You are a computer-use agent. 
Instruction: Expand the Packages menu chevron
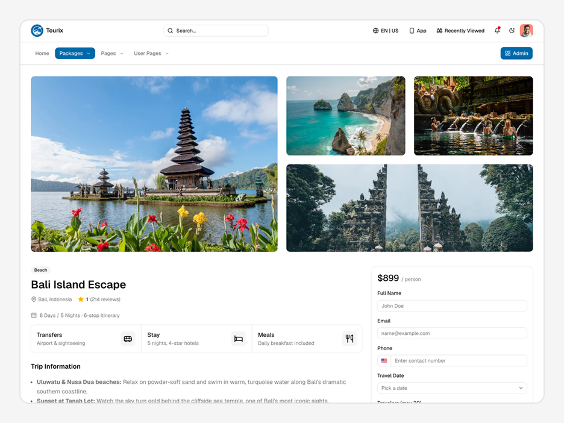(89, 54)
